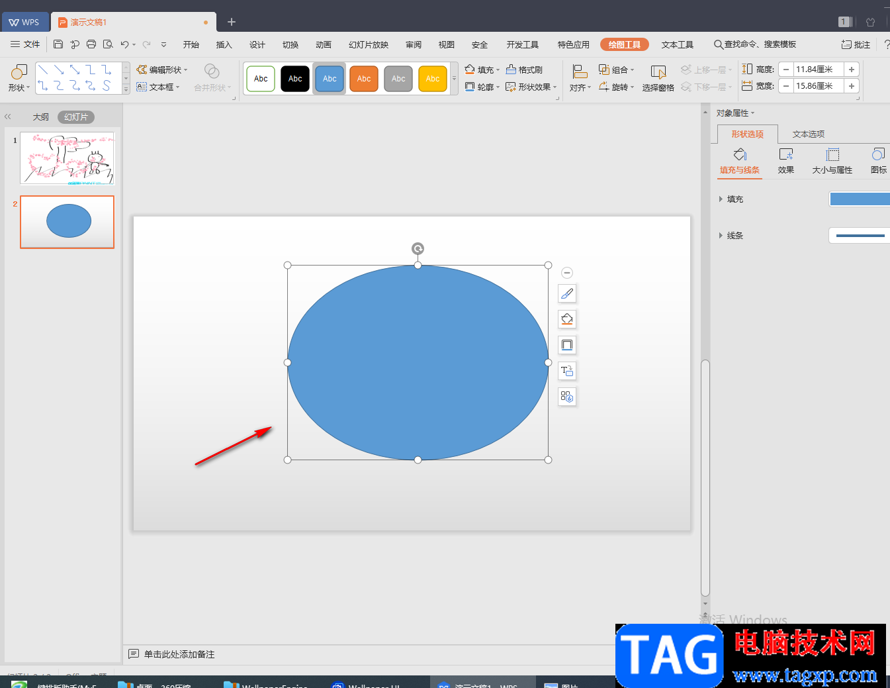890x688 pixels.
Task: Click the WPS home tab button
Action: (x=24, y=22)
